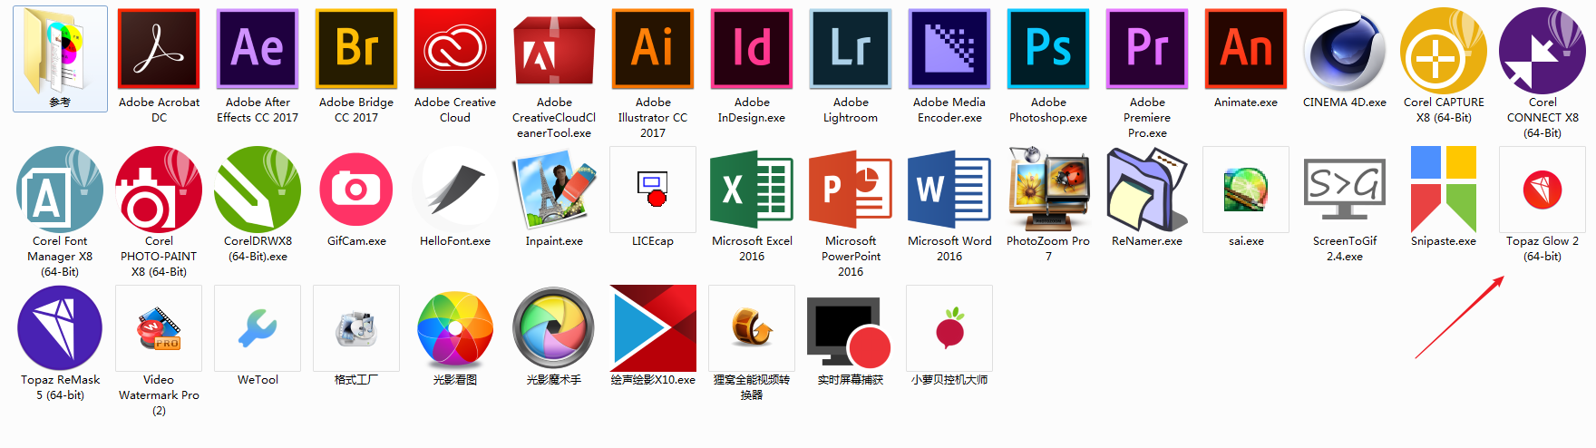Click the 'Adobe Lightroom' name label
This screenshot has height=448, width=1596.
pyautogui.click(x=851, y=110)
